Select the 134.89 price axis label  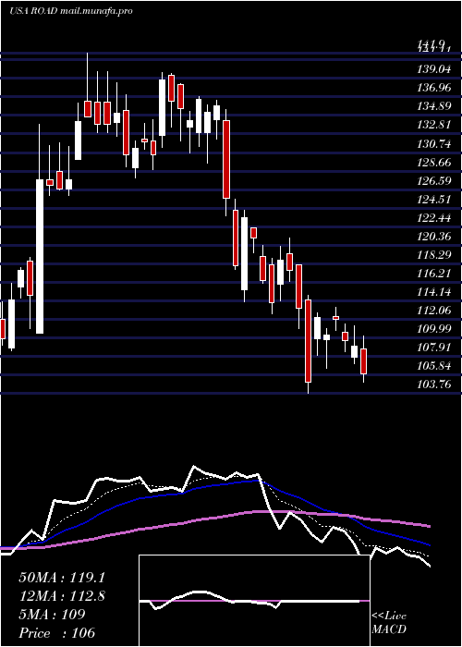pyautogui.click(x=434, y=107)
